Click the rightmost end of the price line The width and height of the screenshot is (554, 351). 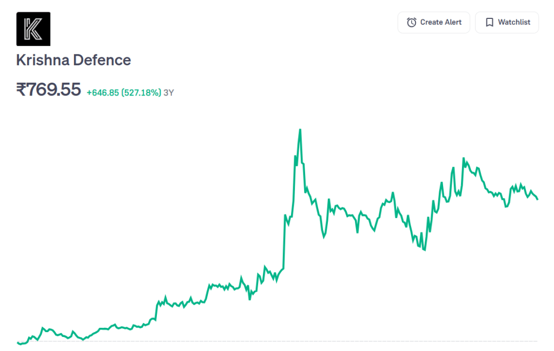coord(537,199)
